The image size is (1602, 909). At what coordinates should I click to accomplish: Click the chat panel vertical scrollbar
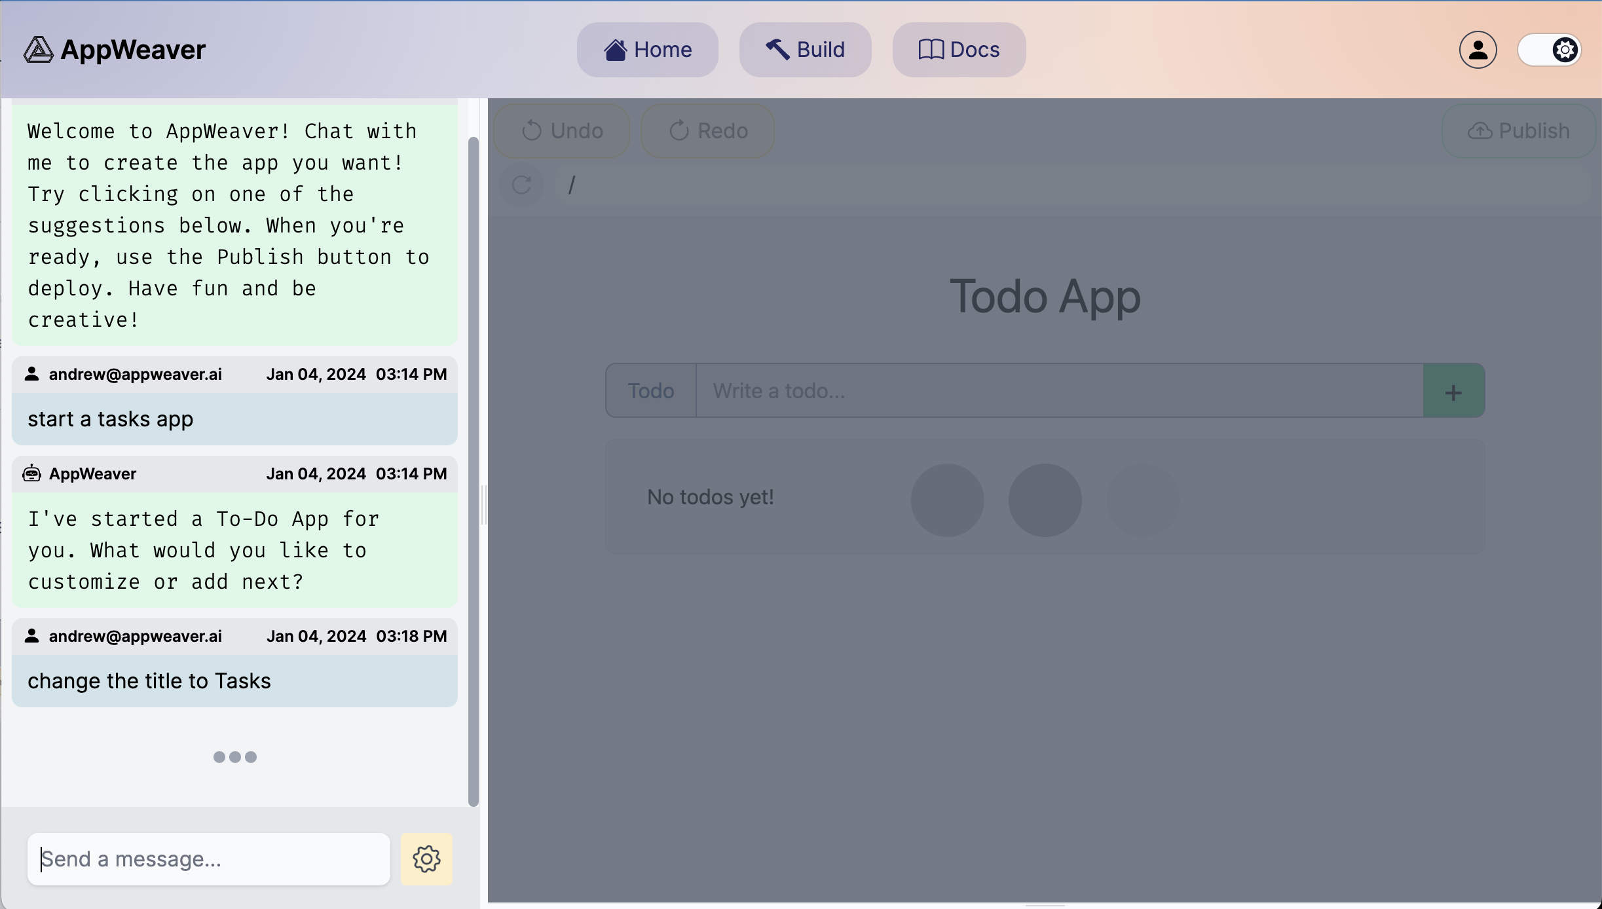(x=473, y=472)
